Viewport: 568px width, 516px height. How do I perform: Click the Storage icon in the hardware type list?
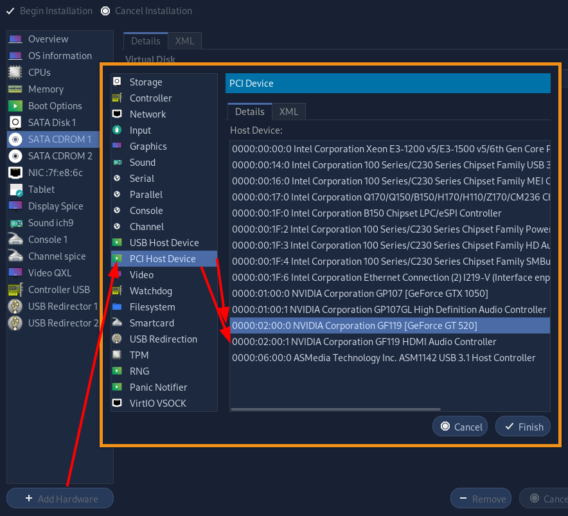(x=117, y=82)
